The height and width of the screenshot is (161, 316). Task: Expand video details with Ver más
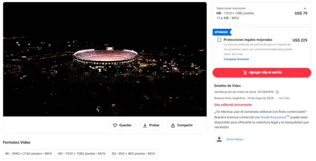[284, 98]
